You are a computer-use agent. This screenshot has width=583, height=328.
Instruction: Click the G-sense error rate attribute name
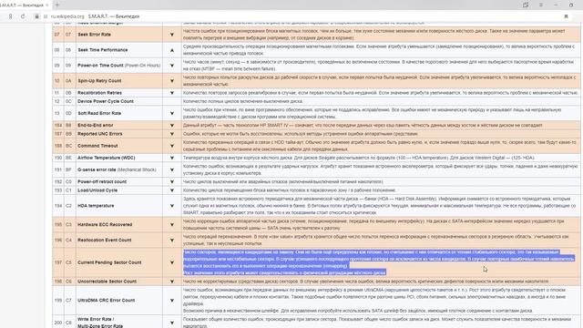pyautogui.click(x=97, y=169)
